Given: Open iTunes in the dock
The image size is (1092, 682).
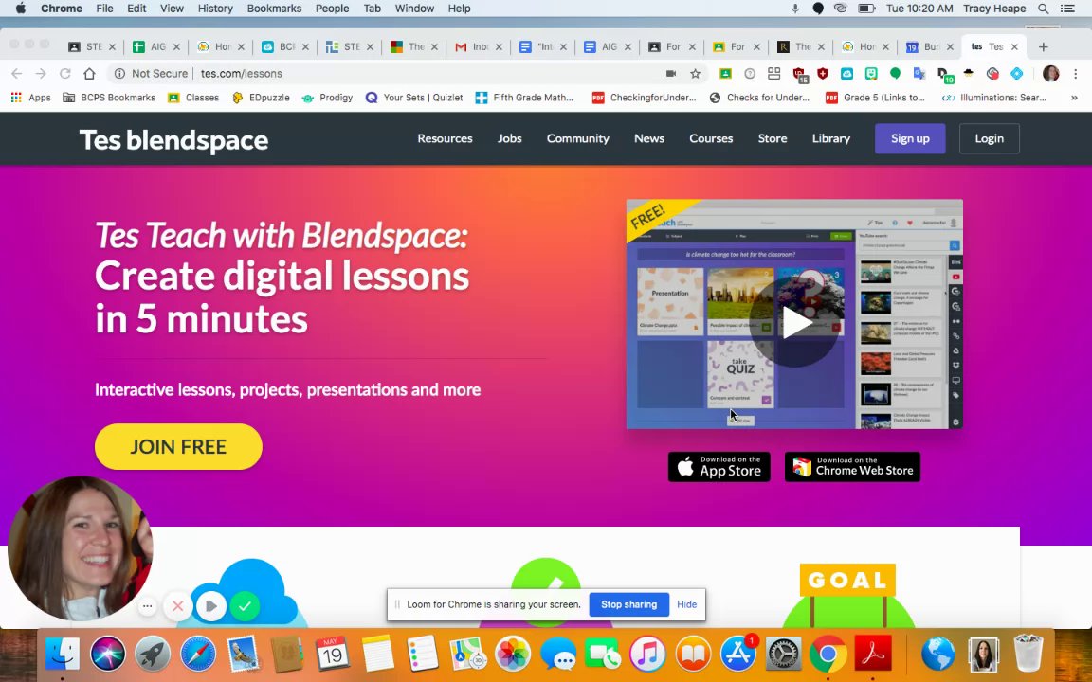Looking at the screenshot, I should pos(647,655).
